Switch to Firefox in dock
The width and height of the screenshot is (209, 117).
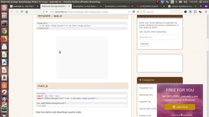4,39
